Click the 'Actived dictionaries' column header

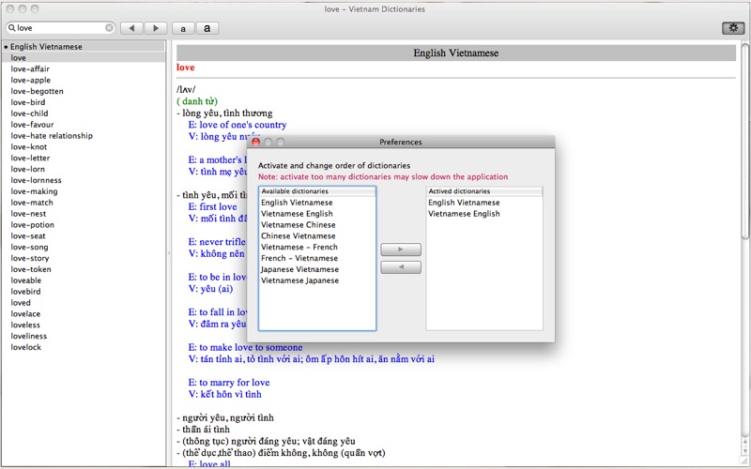(484, 191)
